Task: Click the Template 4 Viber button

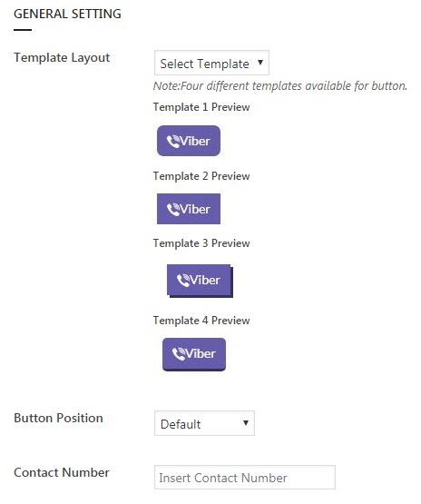Action: click(194, 354)
